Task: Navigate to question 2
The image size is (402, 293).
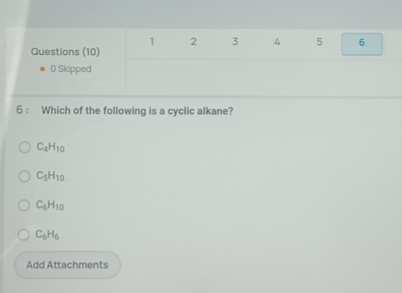Action: coord(193,42)
